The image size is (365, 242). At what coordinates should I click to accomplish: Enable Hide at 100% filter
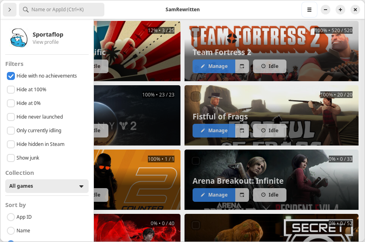[x=11, y=90]
